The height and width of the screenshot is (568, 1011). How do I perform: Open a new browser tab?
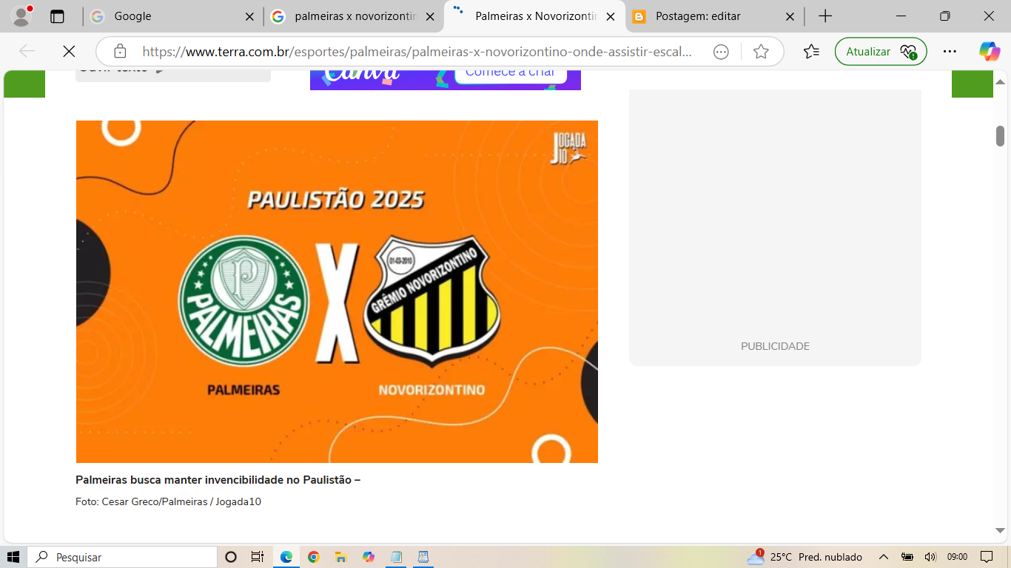[x=825, y=16]
